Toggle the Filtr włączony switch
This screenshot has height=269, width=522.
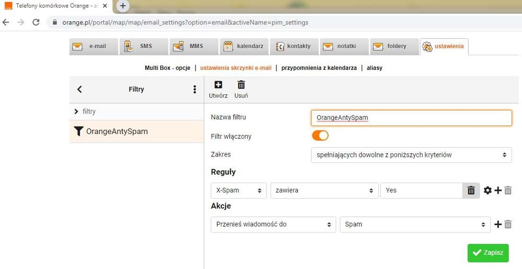tap(320, 136)
